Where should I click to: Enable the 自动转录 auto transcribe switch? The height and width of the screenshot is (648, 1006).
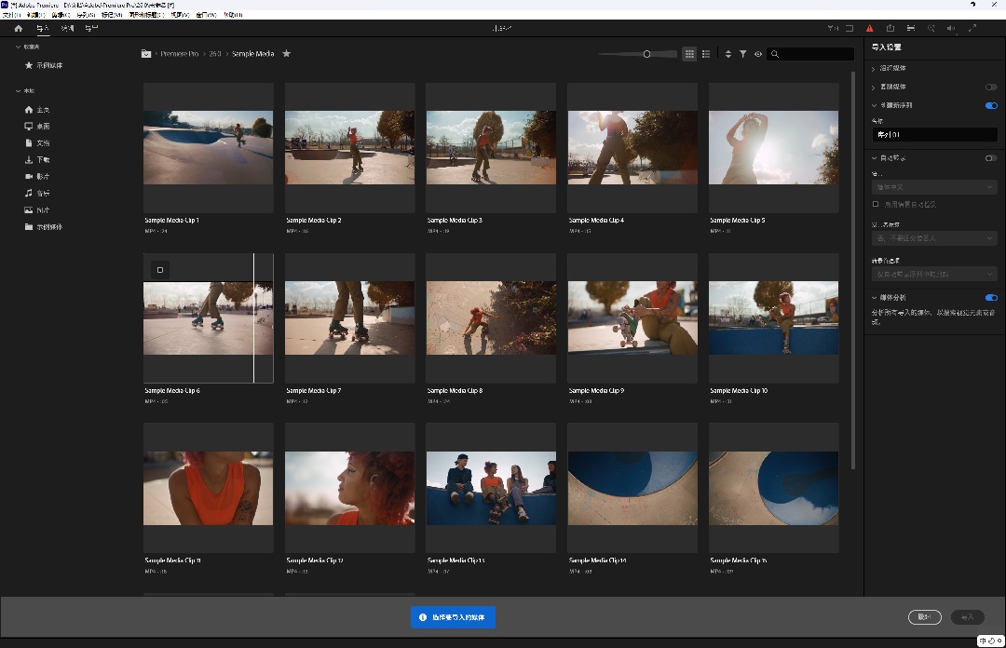[991, 158]
